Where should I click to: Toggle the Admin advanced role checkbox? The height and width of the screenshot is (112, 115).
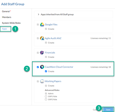pos(46,93)
